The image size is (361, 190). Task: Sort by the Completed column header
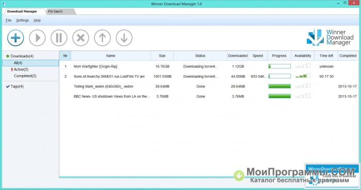pyautogui.click(x=348, y=56)
